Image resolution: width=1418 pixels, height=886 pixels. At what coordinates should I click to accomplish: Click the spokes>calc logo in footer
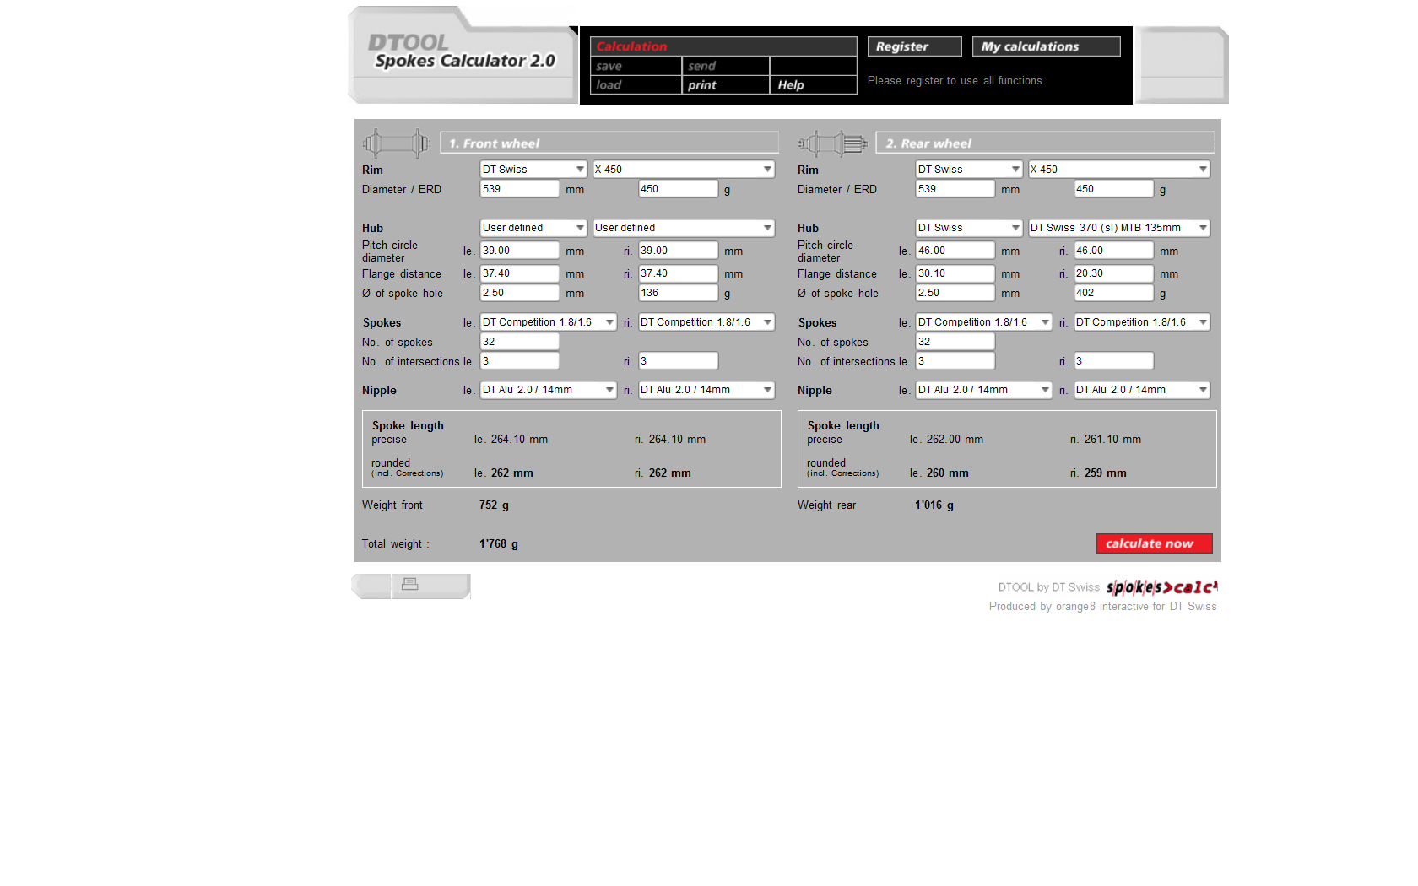click(1161, 587)
